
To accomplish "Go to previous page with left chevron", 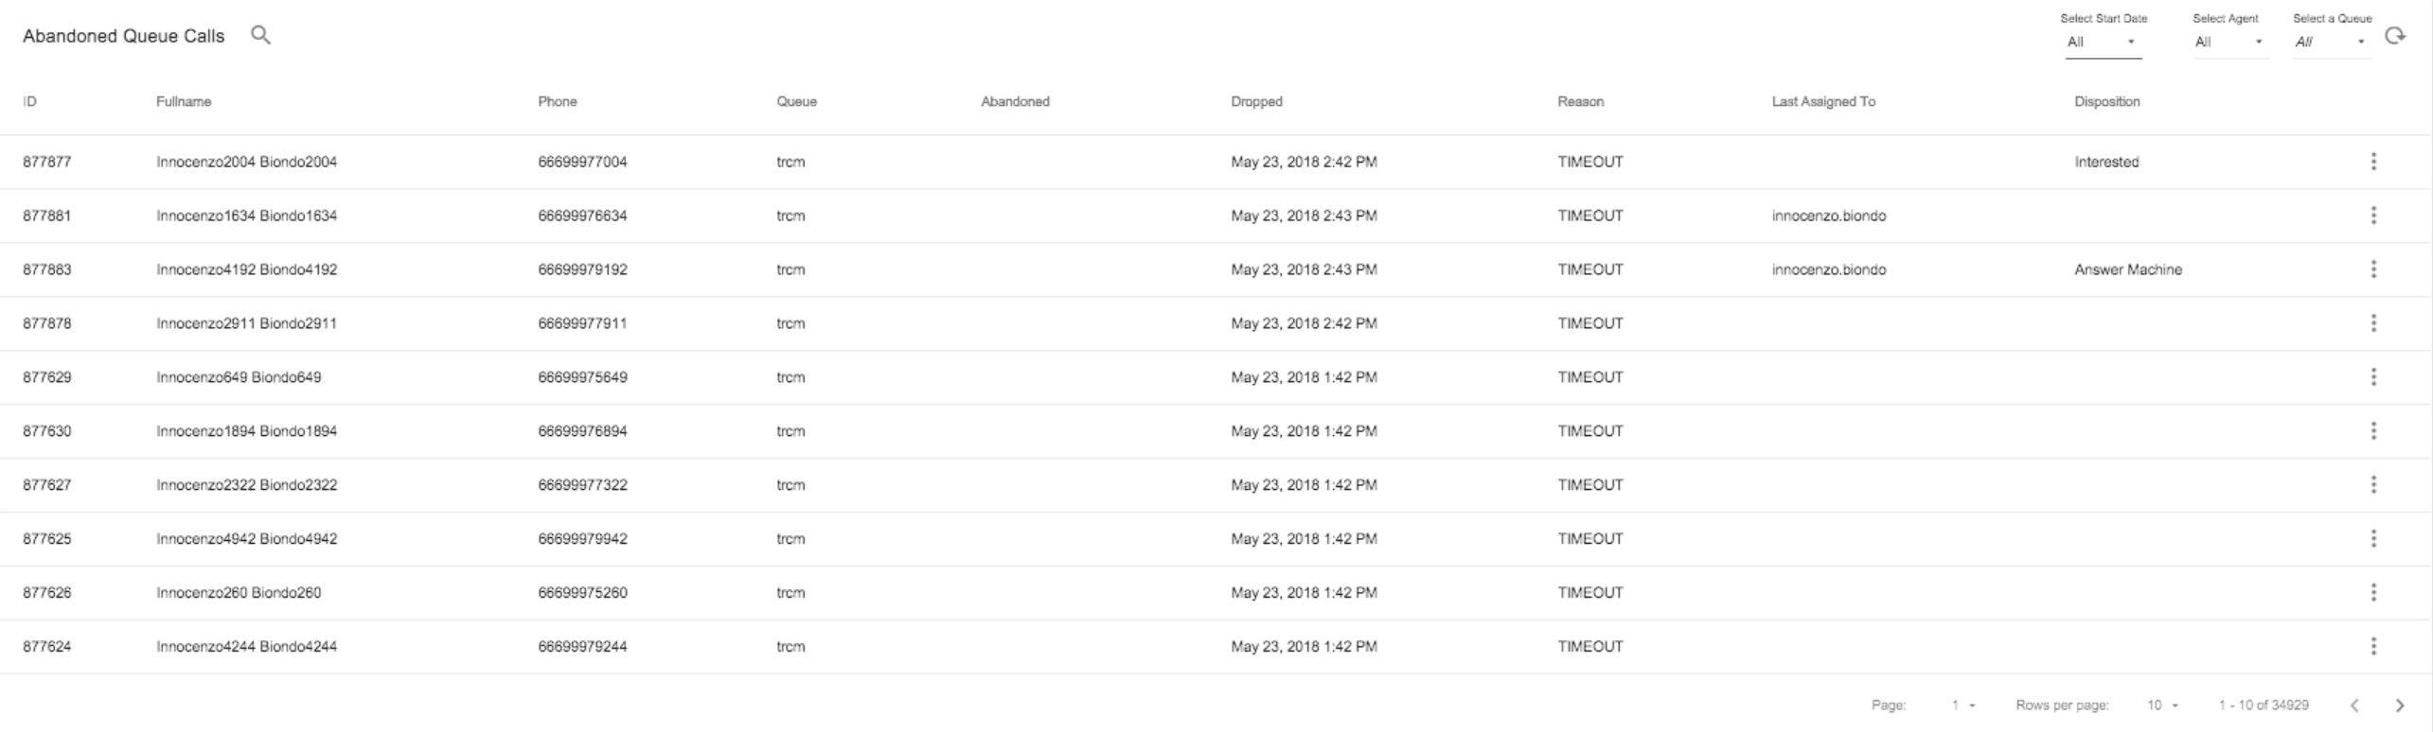I will point(2354,706).
